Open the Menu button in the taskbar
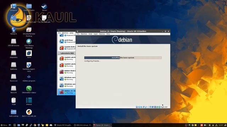227x127 pixels. 4,125
